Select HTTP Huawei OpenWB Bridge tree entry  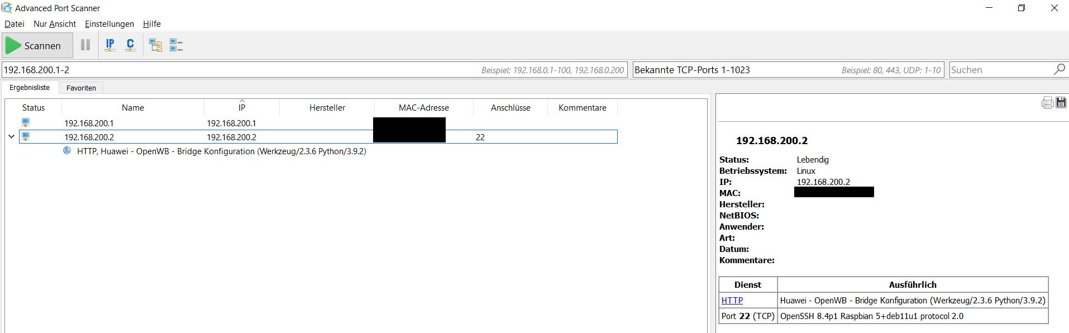222,151
